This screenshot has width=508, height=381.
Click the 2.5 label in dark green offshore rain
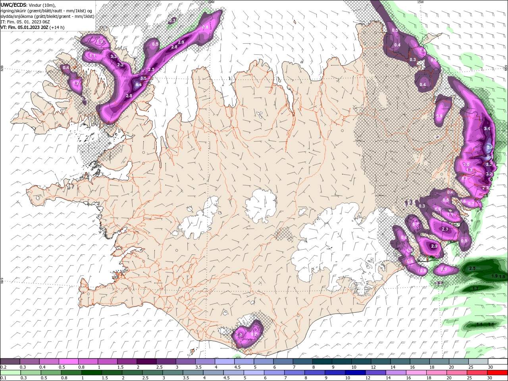click(x=472, y=268)
